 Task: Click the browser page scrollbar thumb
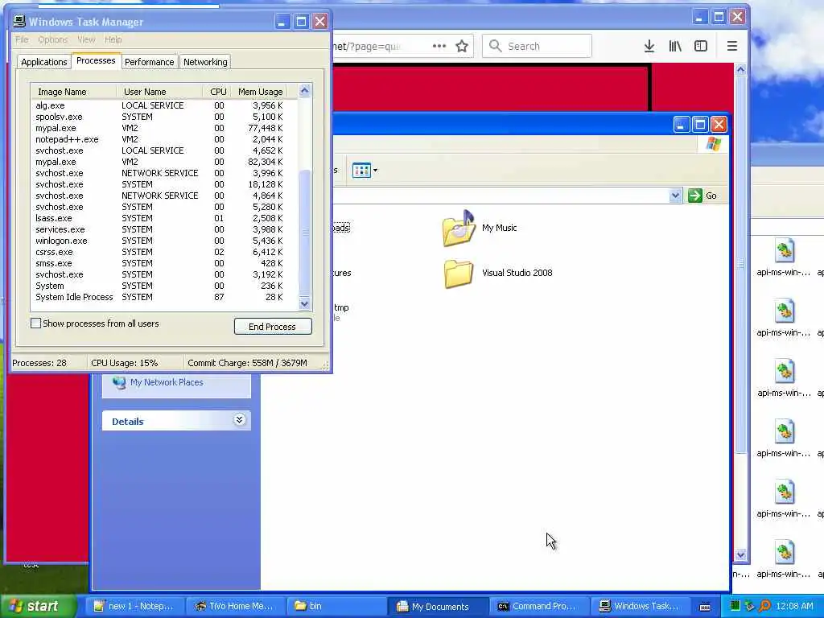[x=740, y=264]
